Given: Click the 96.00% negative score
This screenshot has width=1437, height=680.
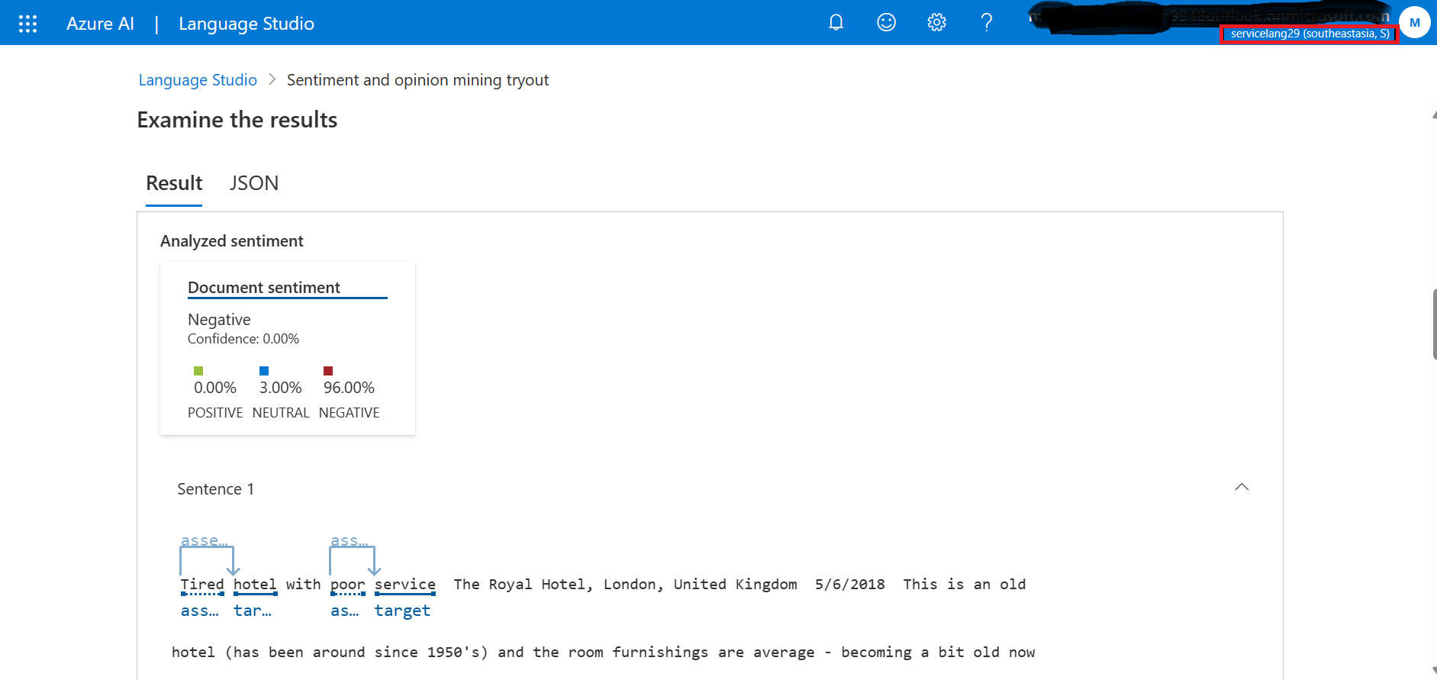Looking at the screenshot, I should tap(349, 388).
